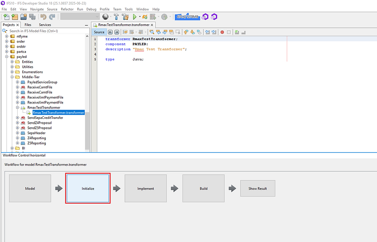
Task: Stop macro recording square icon
Action: [x=229, y=32]
